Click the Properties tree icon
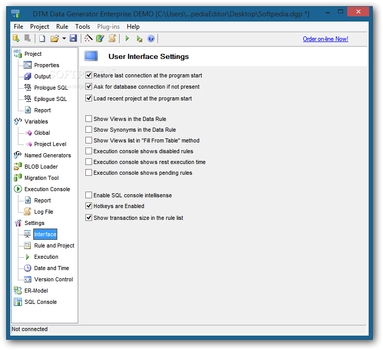Viewport: 383px width, 350px height. pyautogui.click(x=28, y=65)
